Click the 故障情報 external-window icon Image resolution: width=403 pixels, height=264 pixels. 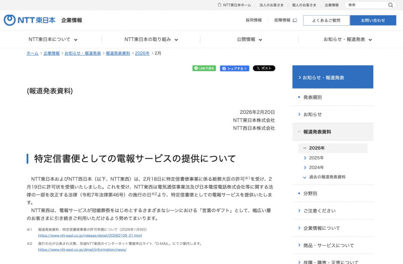(x=295, y=20)
